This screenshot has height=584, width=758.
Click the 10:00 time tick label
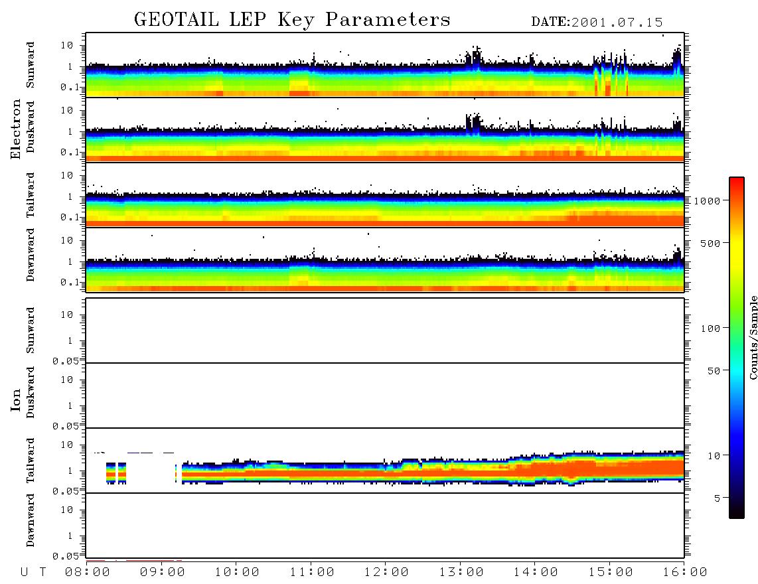click(x=237, y=573)
